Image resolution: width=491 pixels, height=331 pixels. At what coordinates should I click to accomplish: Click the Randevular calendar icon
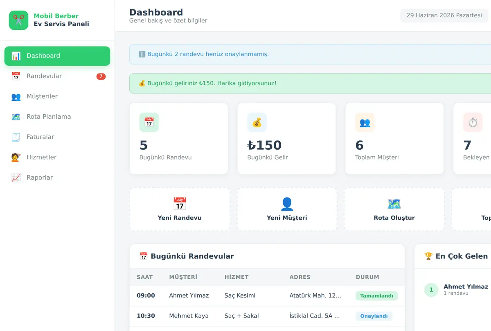[x=16, y=76]
